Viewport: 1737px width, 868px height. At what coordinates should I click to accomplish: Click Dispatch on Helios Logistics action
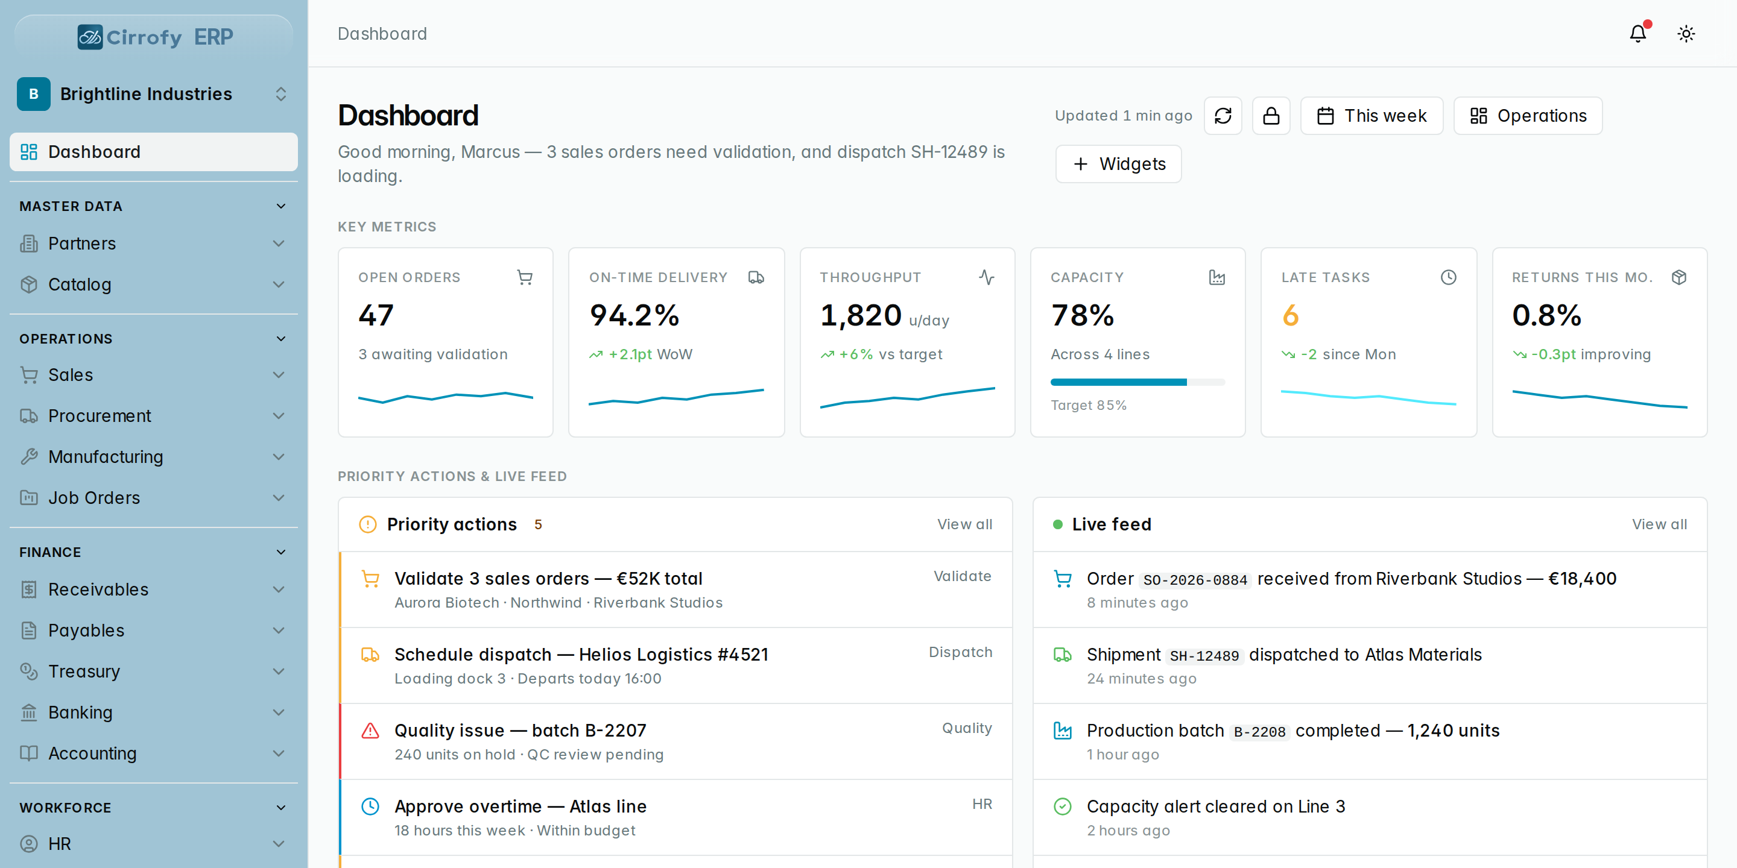pyautogui.click(x=960, y=652)
